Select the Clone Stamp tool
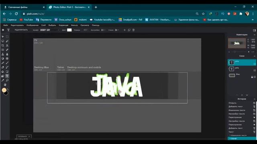Image resolution: width=257 pixels, height=144 pixels. pos(3,54)
